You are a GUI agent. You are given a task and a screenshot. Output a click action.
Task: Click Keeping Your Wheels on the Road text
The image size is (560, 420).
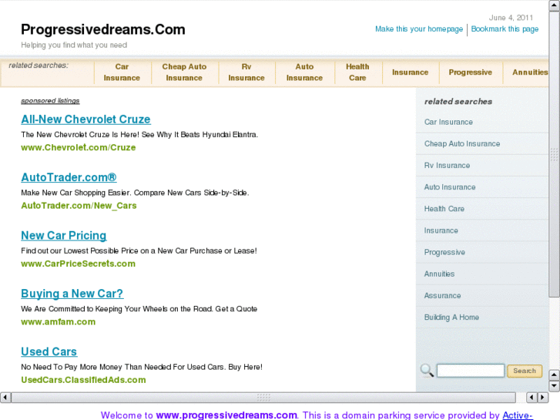pos(139,309)
